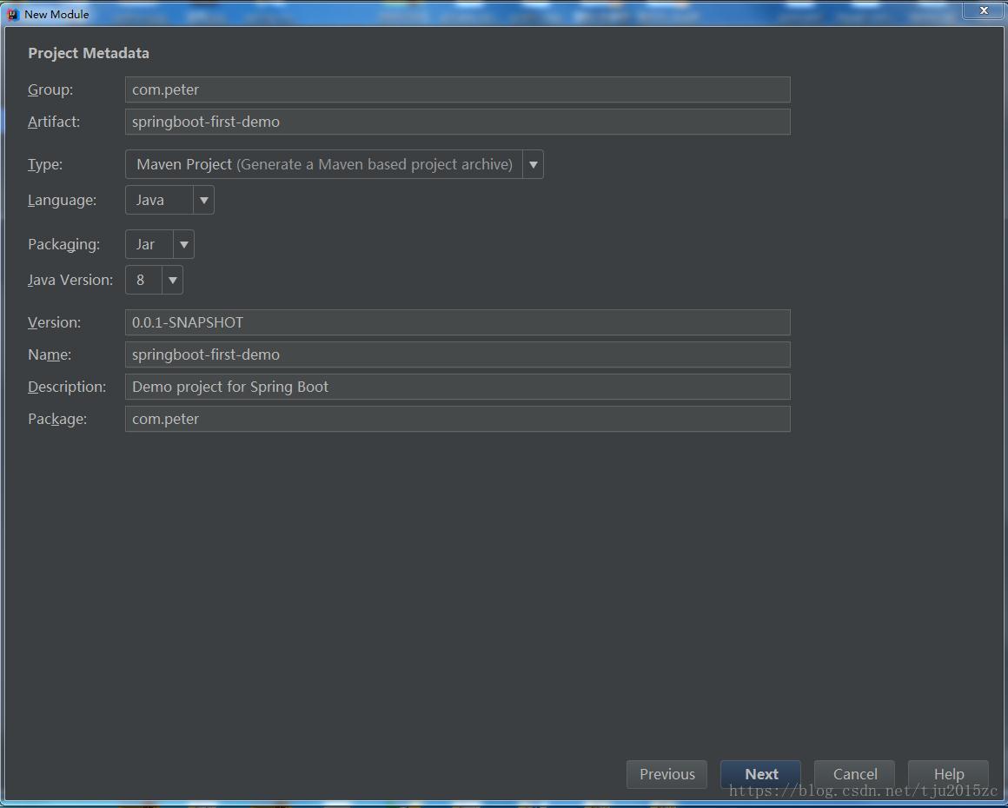Click the Project Metadata heading

click(89, 53)
